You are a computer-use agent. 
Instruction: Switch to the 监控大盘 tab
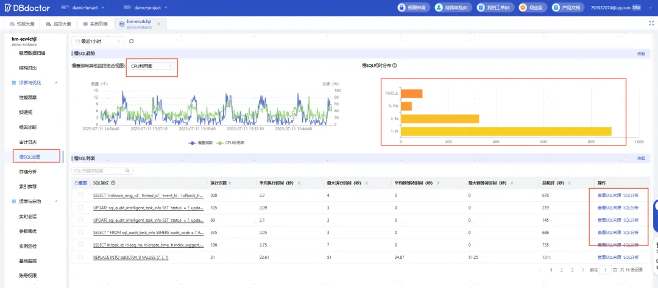(58, 24)
